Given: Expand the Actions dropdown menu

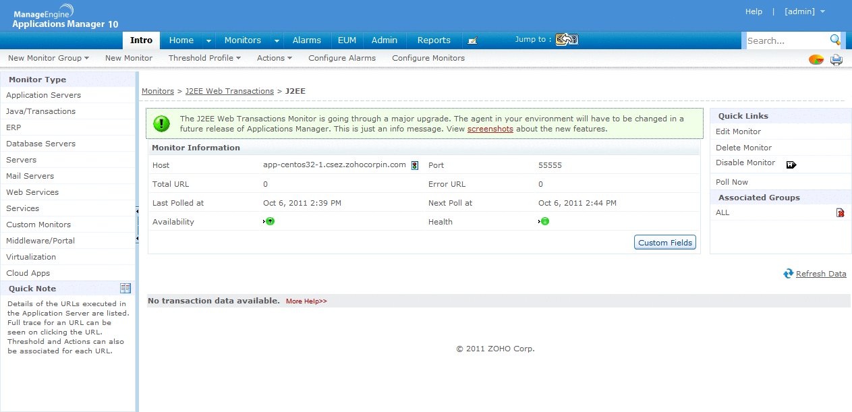Looking at the screenshot, I should (274, 58).
